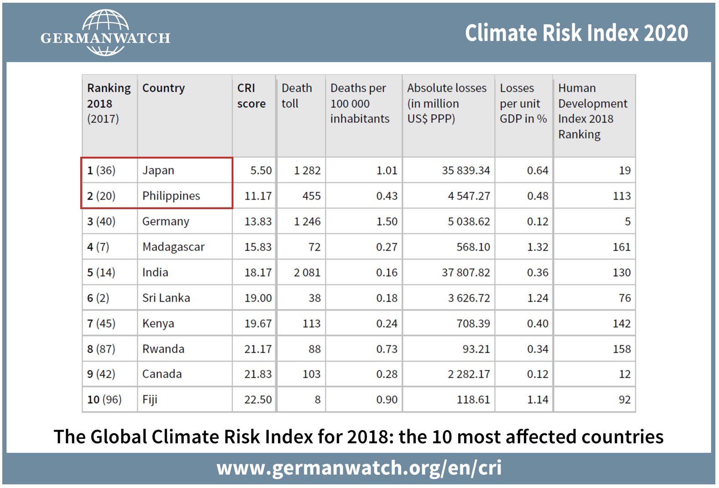Viewport: 719px width, 488px height.
Task: Click Japan's death toll value 1 282
Action: [x=307, y=170]
